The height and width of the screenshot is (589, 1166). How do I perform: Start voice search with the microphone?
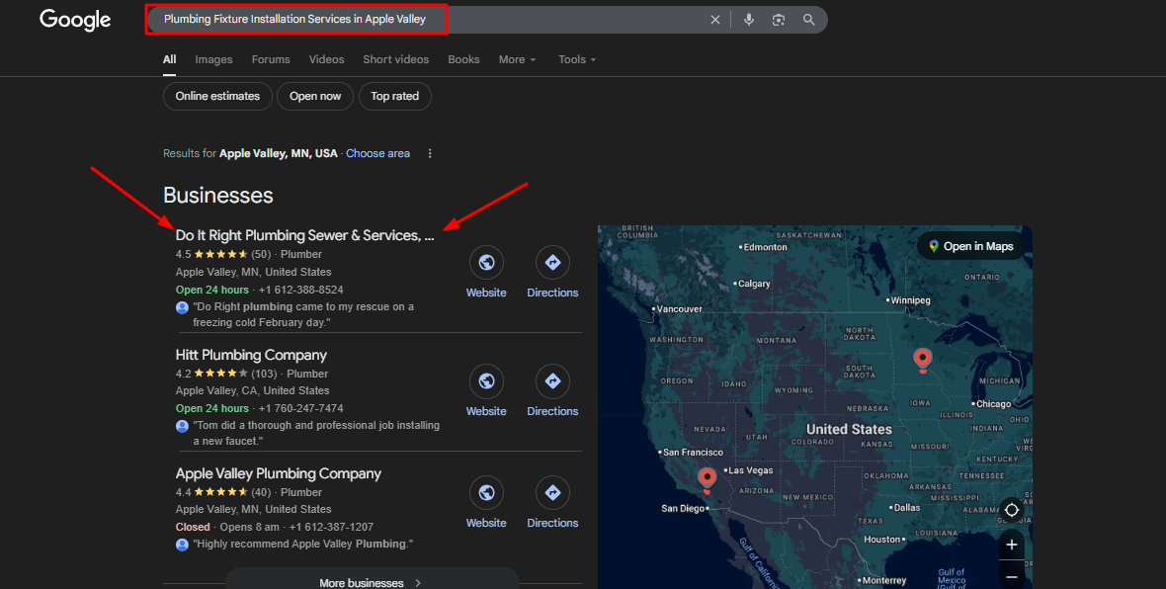(x=749, y=20)
